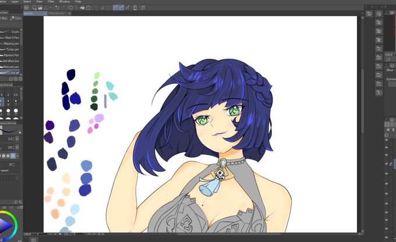Choose brush size 7 preset
Screen dimensions: 396x242
click(x=16, y=102)
